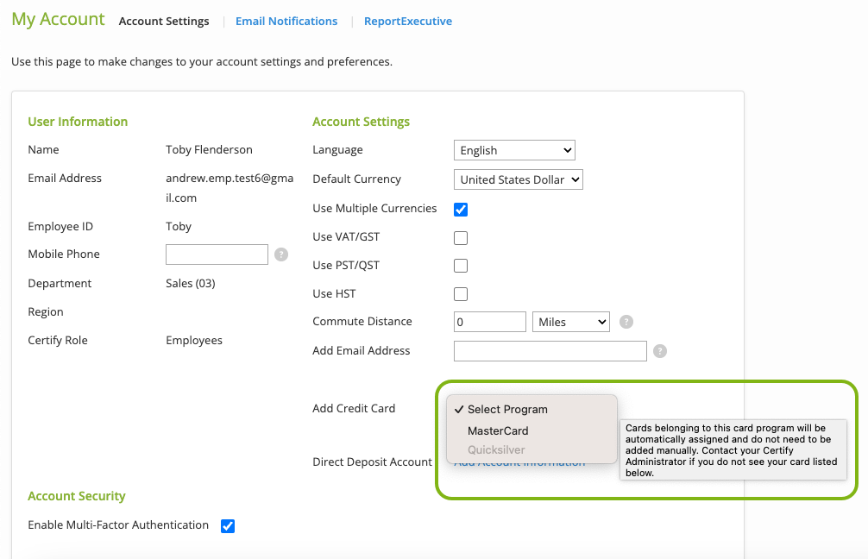Choose MasterCard from the card program list
868x559 pixels.
(x=498, y=430)
